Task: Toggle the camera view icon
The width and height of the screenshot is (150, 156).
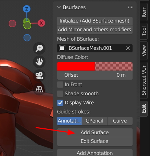Action: 39,76
